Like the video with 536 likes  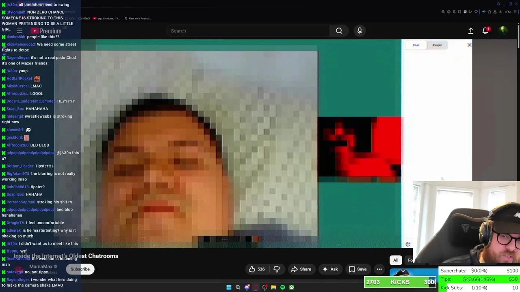pos(257,269)
